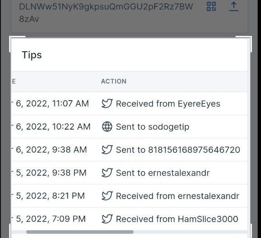261x238 pixels.
Task: Click Twitter icon beside Sent to 818156168975646720
Action: point(107,150)
